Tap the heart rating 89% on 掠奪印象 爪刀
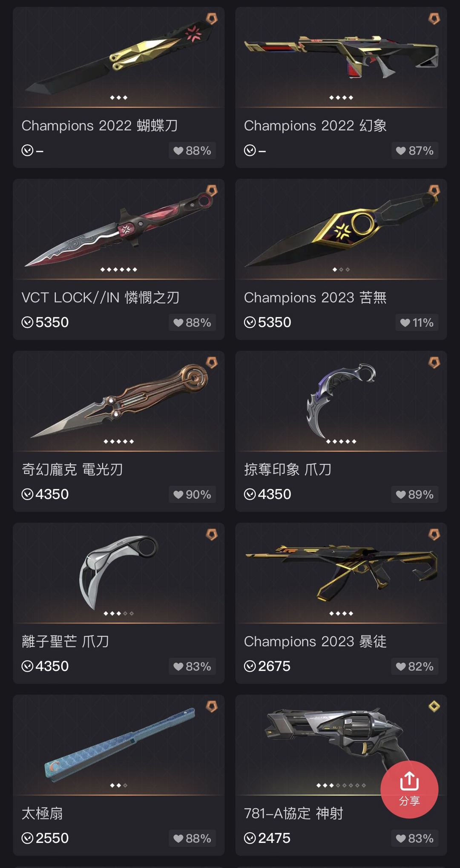Image resolution: width=460 pixels, height=868 pixels. click(x=414, y=494)
